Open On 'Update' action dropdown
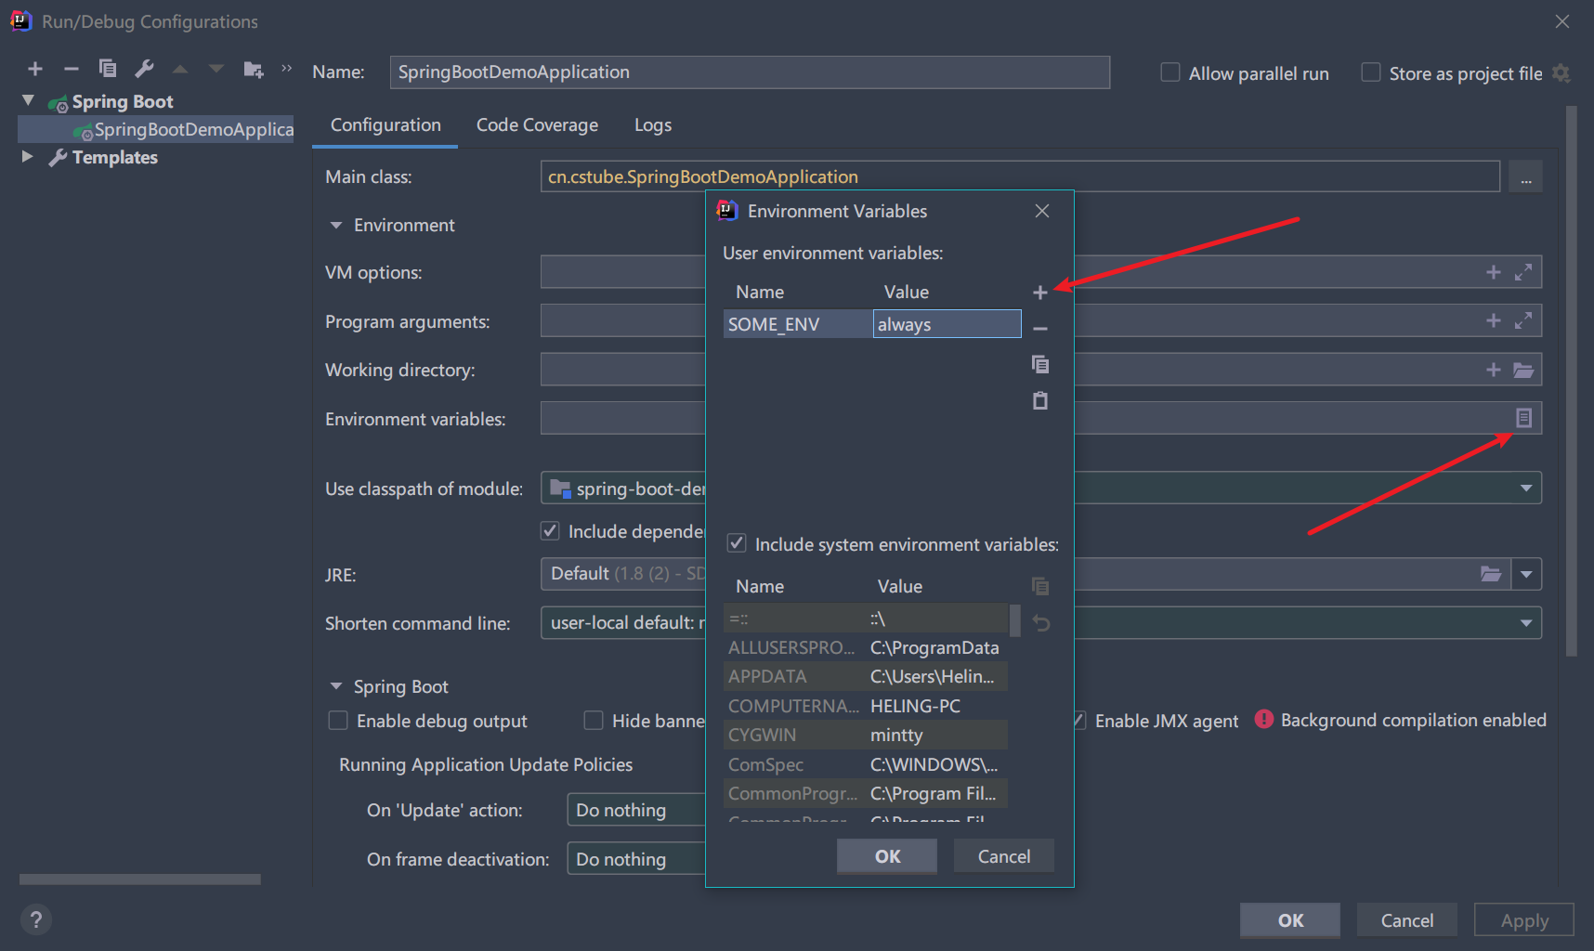Screen dimensions: 1594x951 pyautogui.click(x=636, y=810)
